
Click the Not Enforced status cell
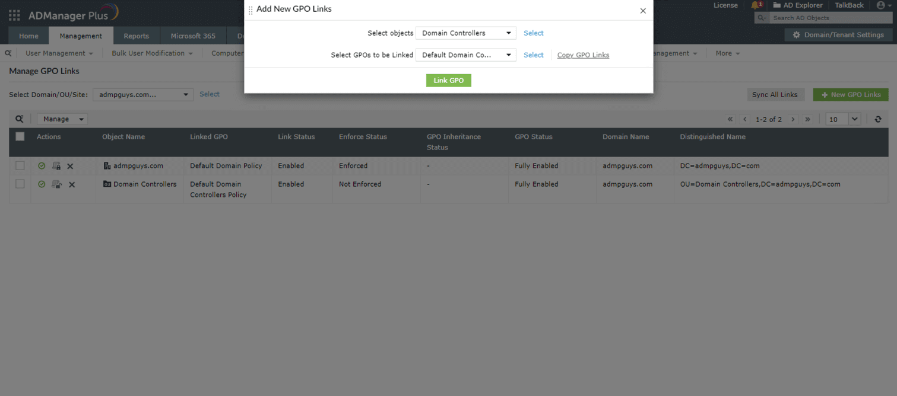click(360, 184)
